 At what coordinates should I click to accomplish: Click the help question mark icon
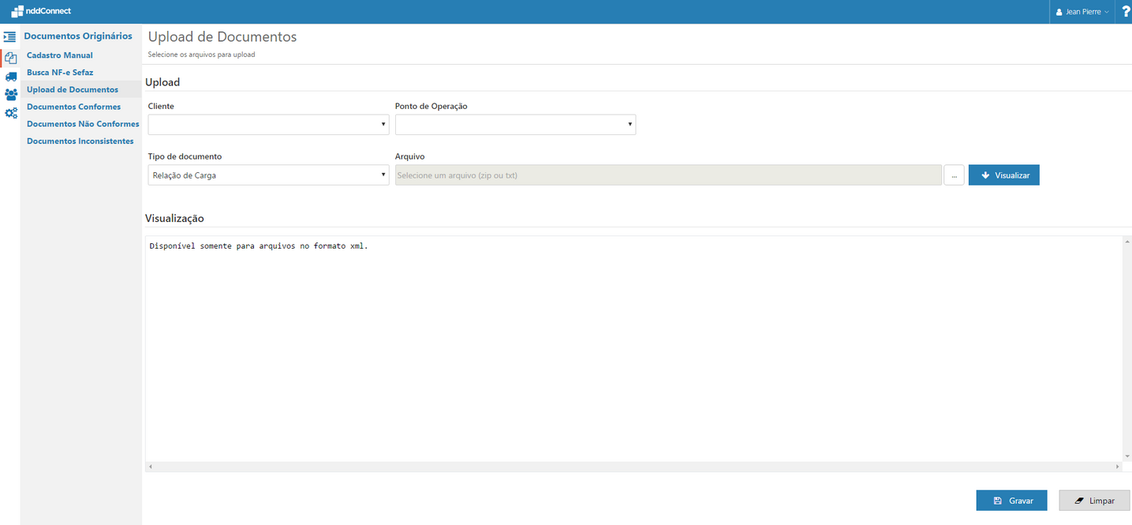[1126, 12]
